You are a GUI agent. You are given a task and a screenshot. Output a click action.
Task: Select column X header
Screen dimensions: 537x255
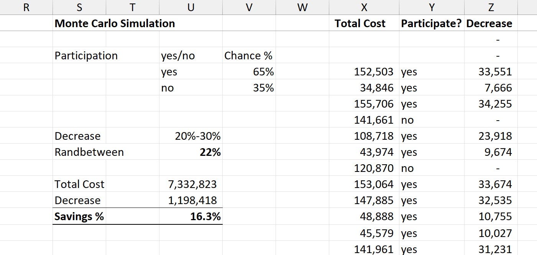(364, 7)
